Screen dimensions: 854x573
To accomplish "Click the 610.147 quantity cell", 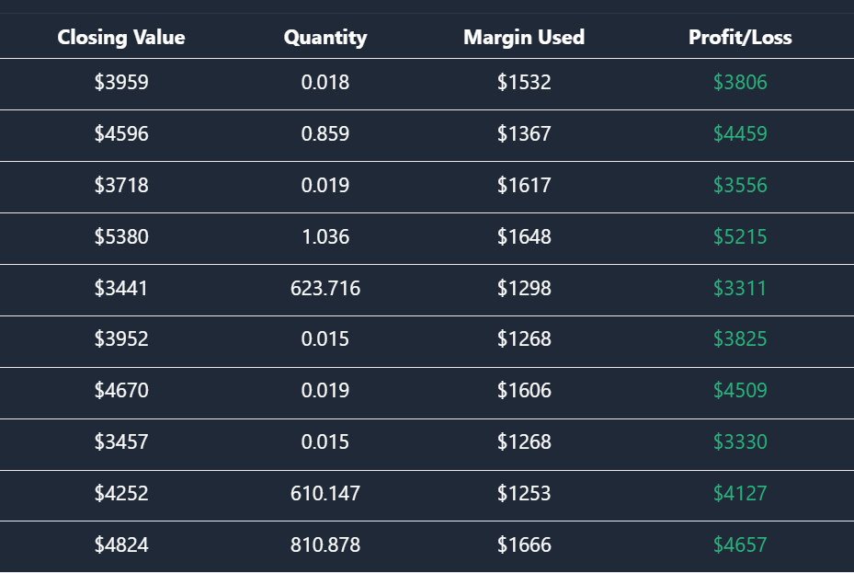I will pyautogui.click(x=325, y=494).
